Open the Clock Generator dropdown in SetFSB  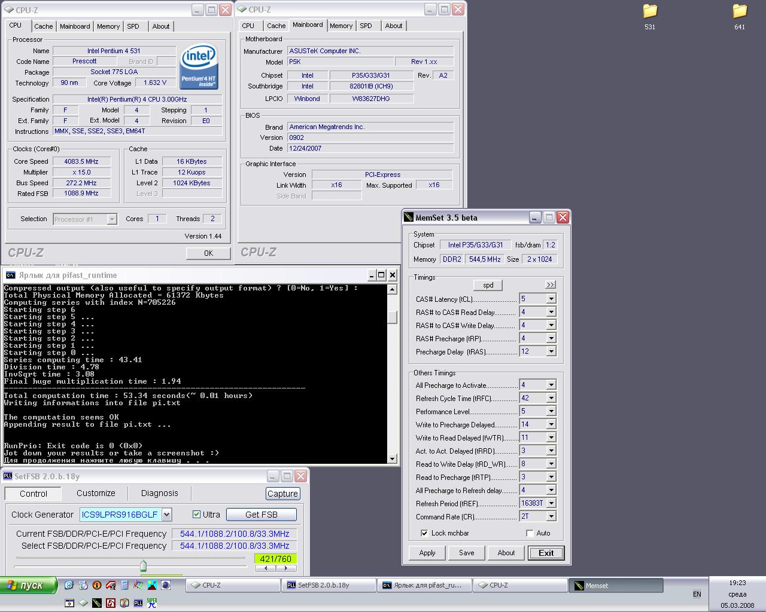point(166,514)
